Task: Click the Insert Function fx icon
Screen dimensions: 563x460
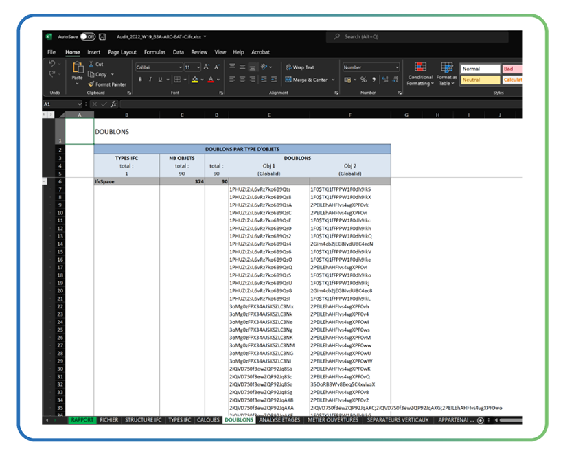Action: click(x=113, y=104)
